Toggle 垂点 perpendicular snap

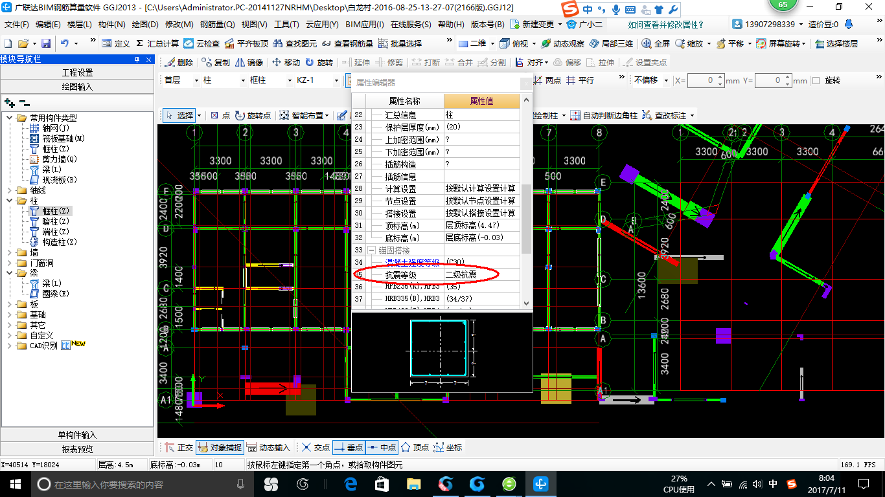pyautogui.click(x=349, y=447)
